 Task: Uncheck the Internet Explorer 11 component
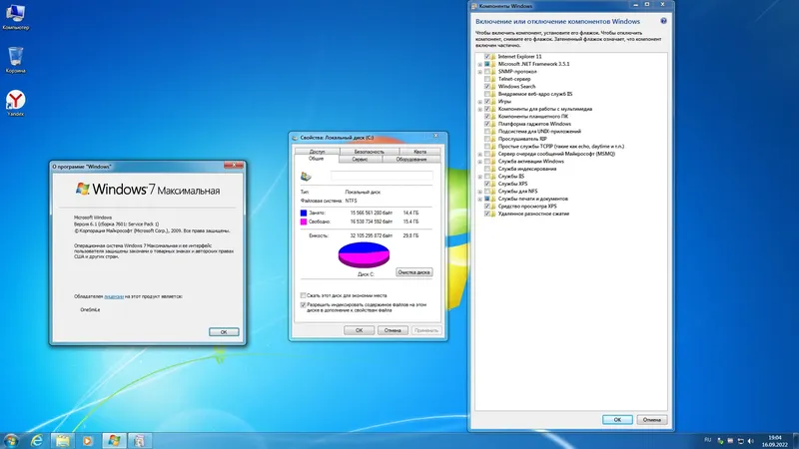point(487,57)
